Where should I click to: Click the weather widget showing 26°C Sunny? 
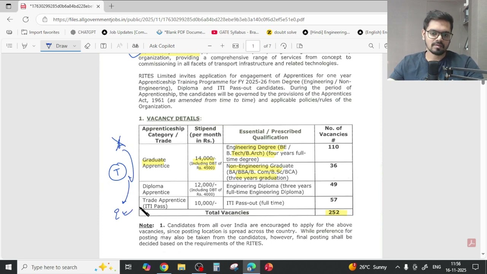point(368,267)
